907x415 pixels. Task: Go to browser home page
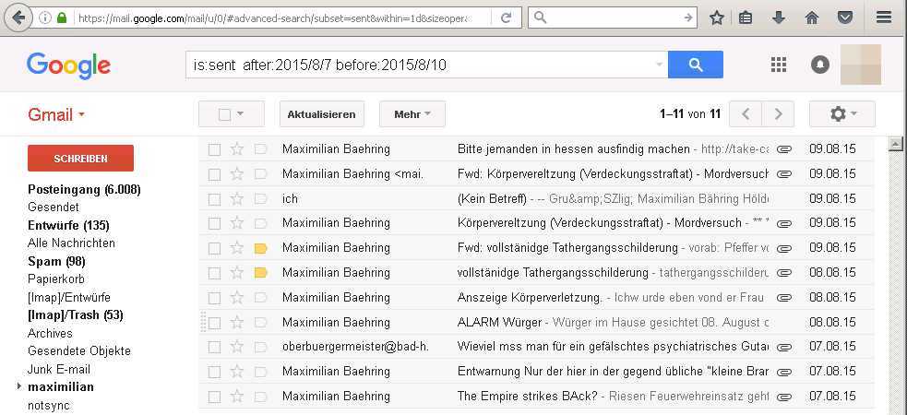pyautogui.click(x=811, y=18)
